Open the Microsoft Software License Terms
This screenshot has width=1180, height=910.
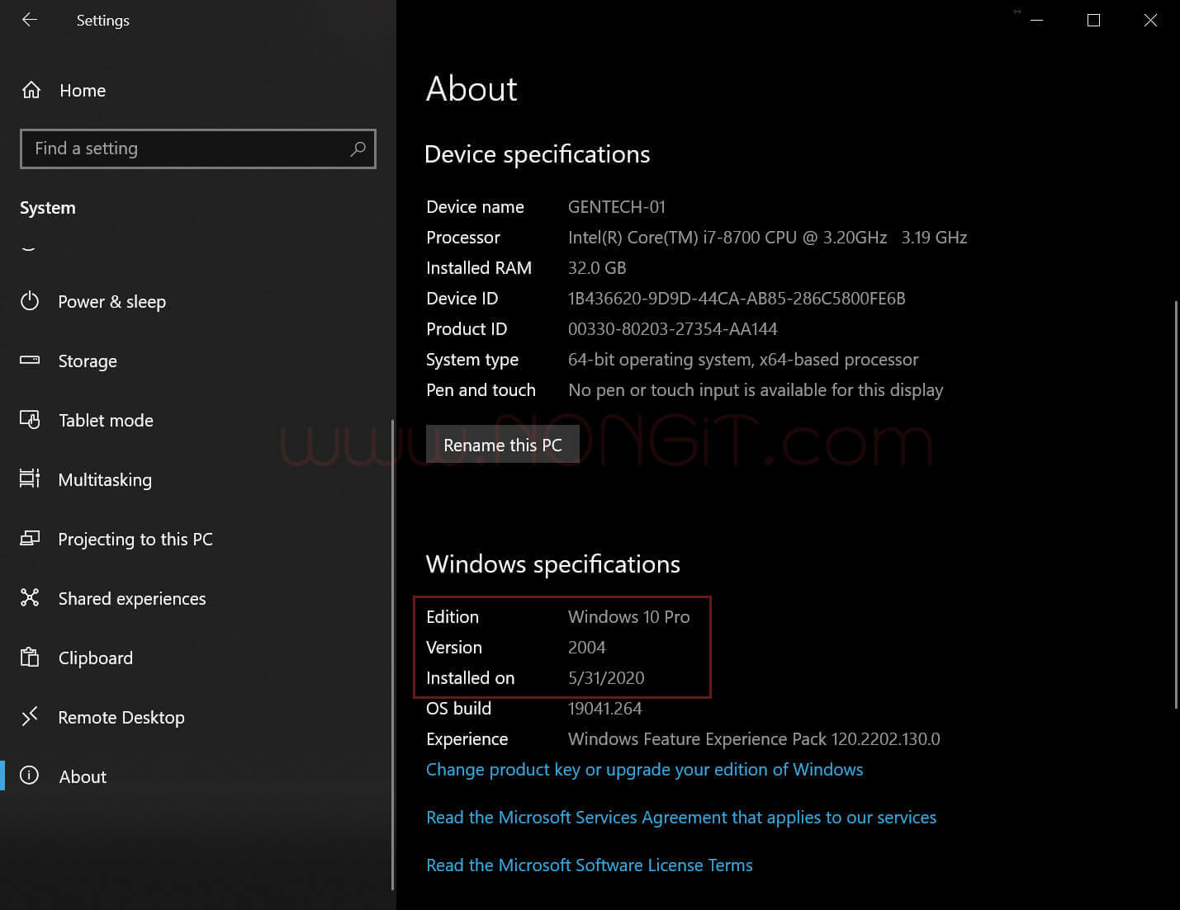pos(588,865)
